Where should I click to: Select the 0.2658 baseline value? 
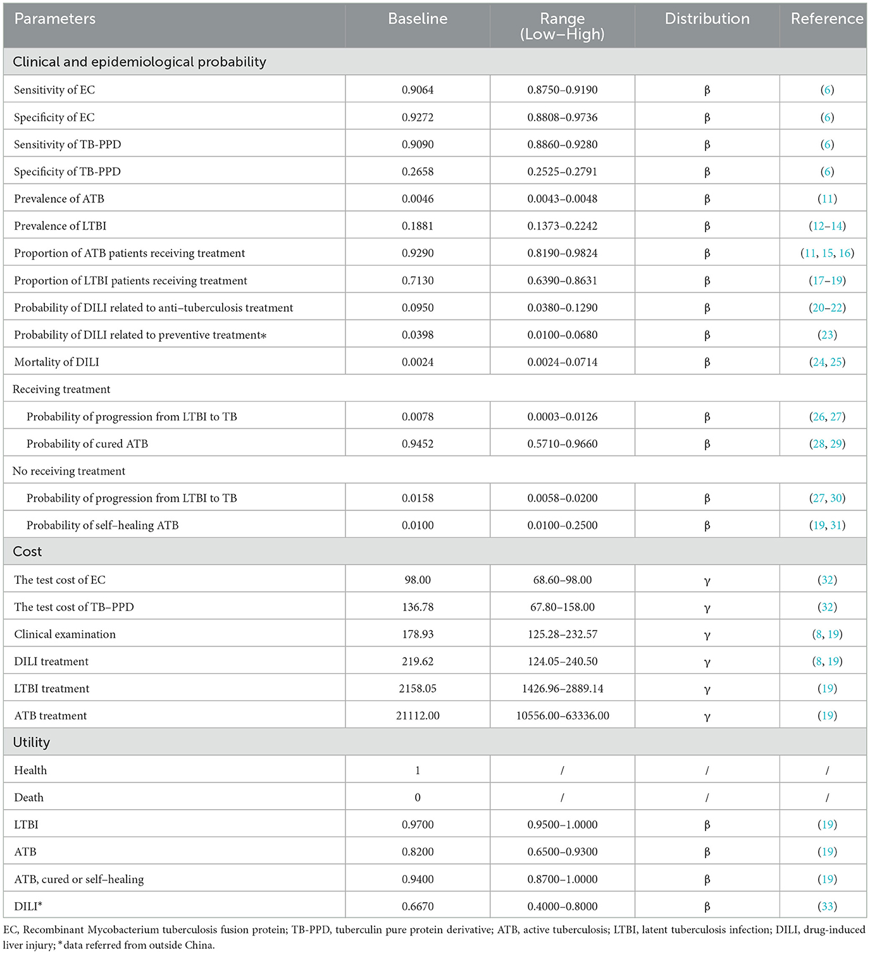(418, 171)
